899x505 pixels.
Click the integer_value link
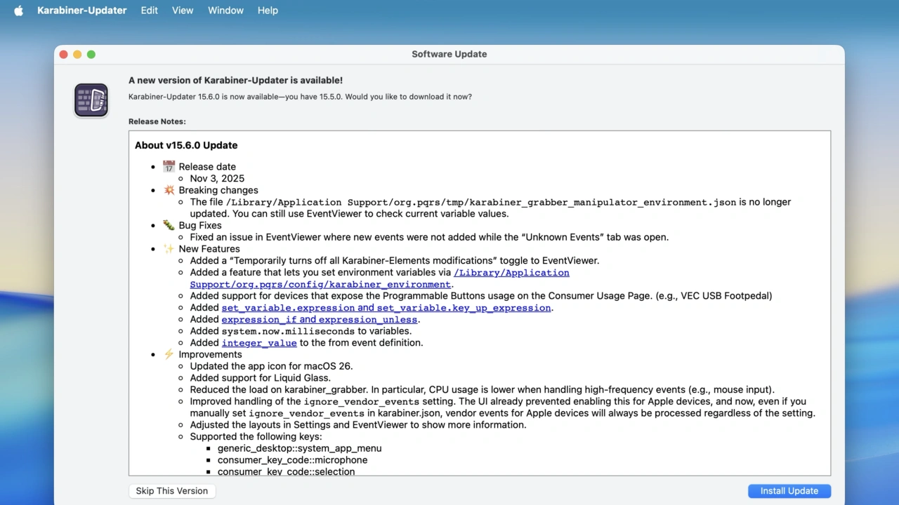tap(259, 343)
